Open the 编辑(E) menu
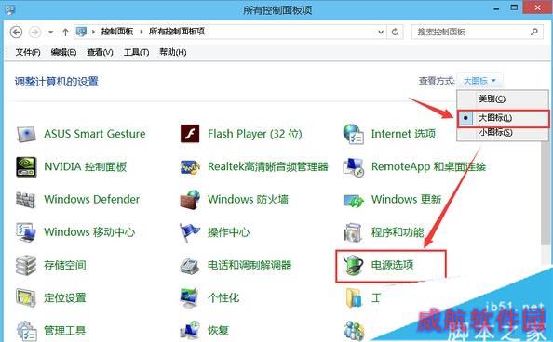Screen dimensions: 553x342 (63, 52)
